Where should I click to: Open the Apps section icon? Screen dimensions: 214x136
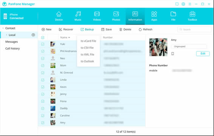click(154, 14)
